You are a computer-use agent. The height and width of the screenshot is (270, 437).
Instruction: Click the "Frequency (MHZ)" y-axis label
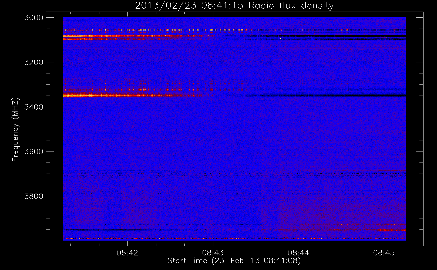15,130
